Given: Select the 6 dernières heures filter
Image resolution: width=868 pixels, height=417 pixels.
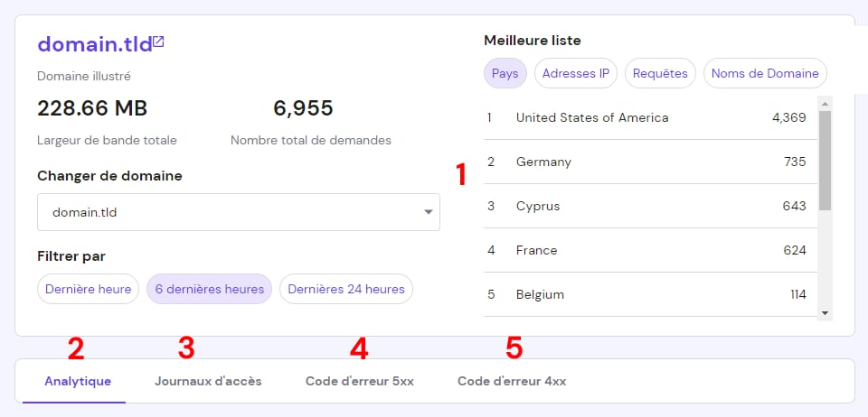Looking at the screenshot, I should [x=209, y=289].
